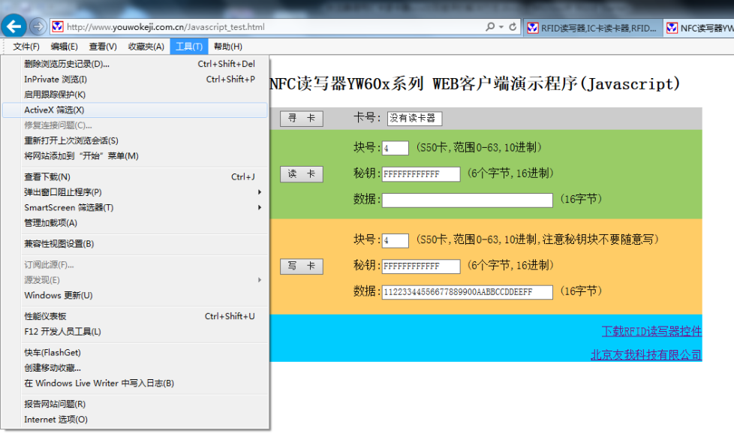Click the write section 数据 input field
The image size is (734, 434).
pyautogui.click(x=468, y=292)
